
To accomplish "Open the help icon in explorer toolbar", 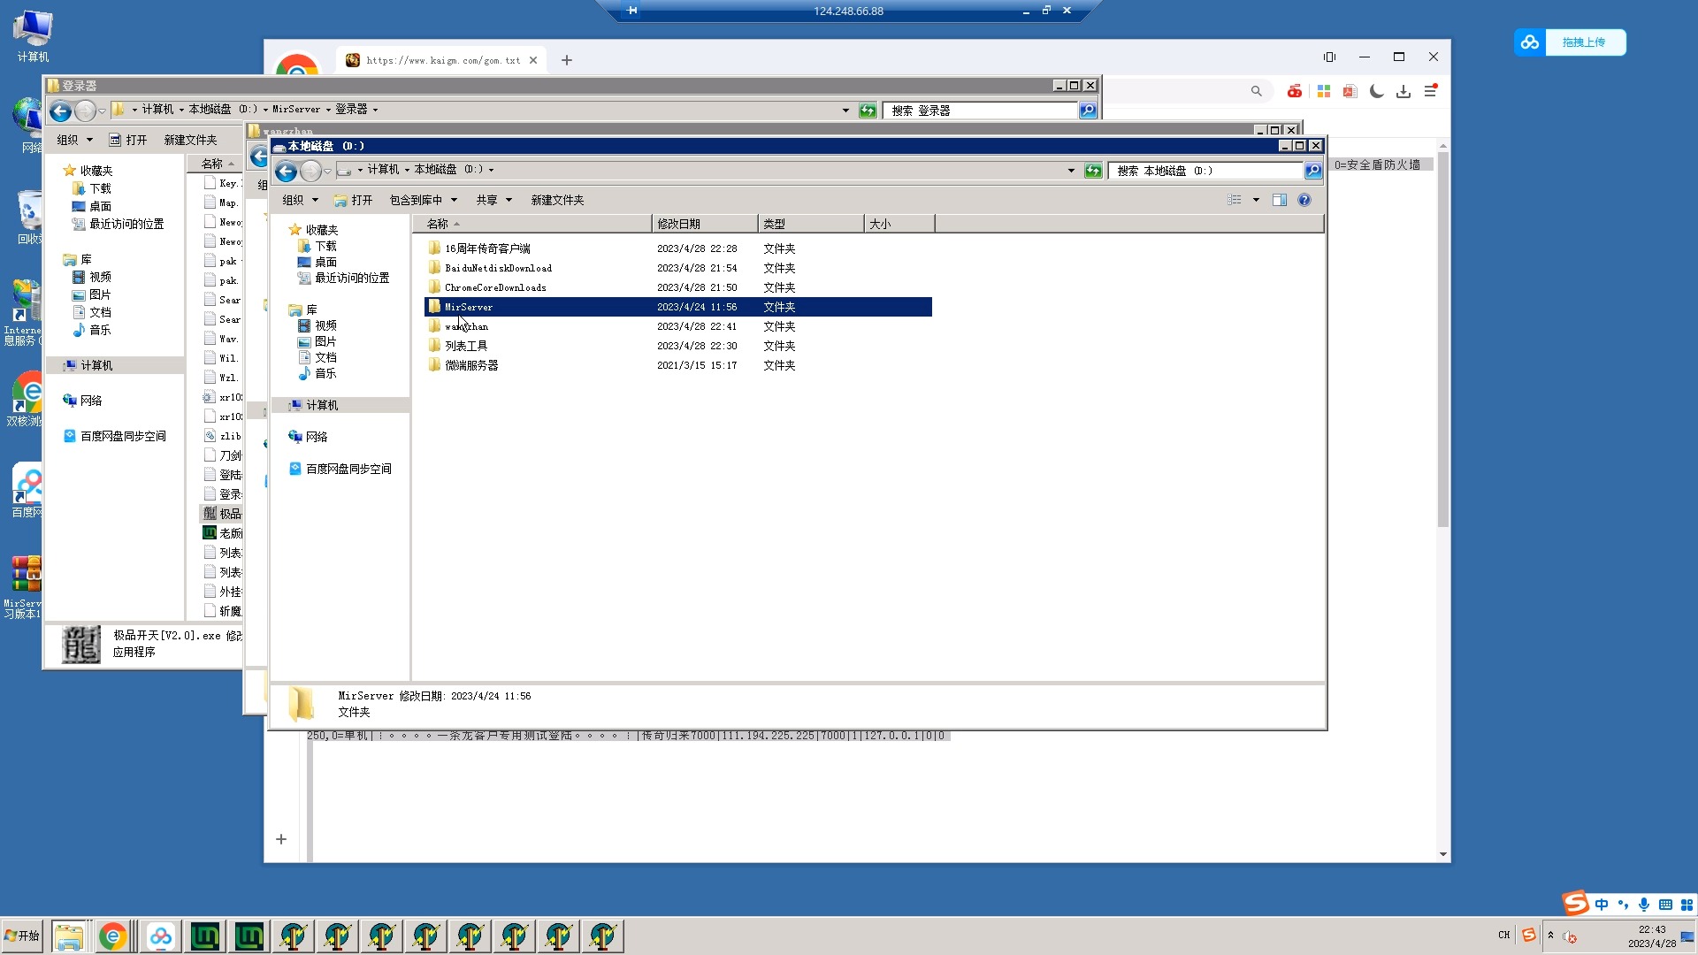I will coord(1304,200).
